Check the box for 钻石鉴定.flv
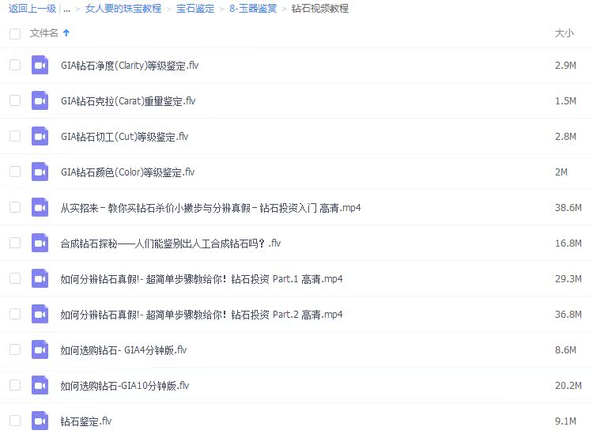The image size is (593, 438). (x=15, y=421)
